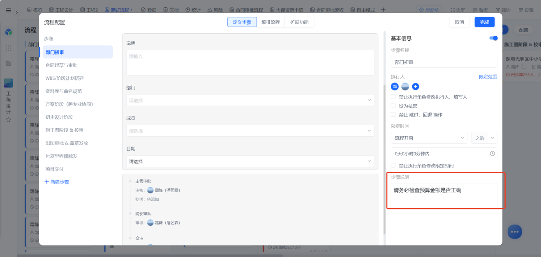Click the 工程设计 project thumbnail in sidebar
This screenshot has height=257, width=541.
[8, 83]
